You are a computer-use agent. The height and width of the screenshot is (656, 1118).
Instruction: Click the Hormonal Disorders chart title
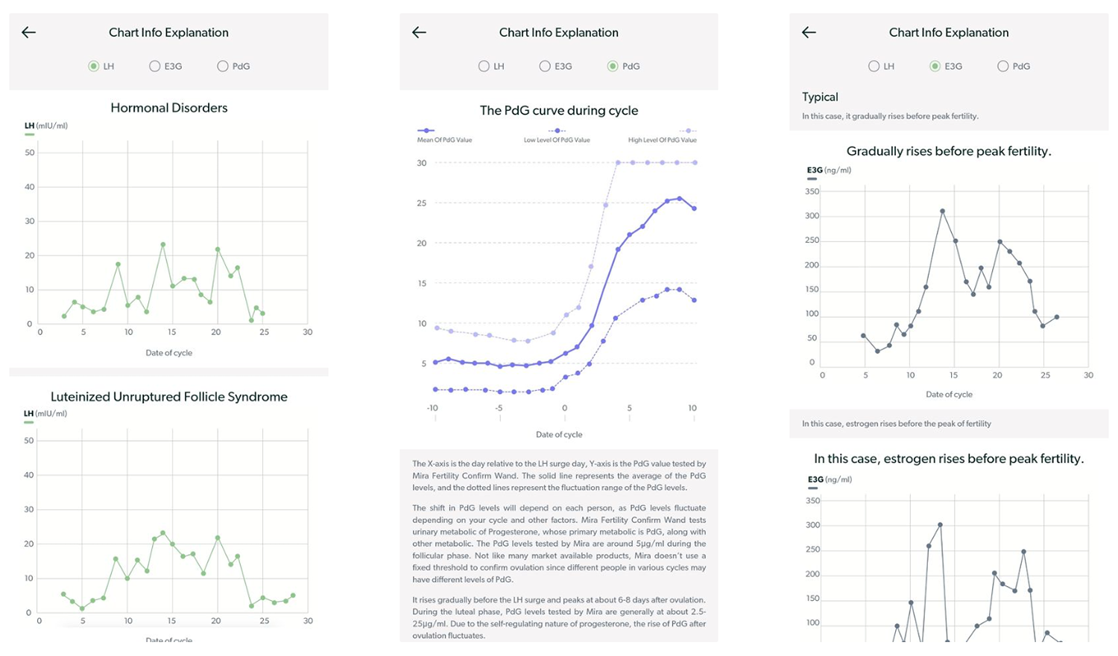pos(169,108)
